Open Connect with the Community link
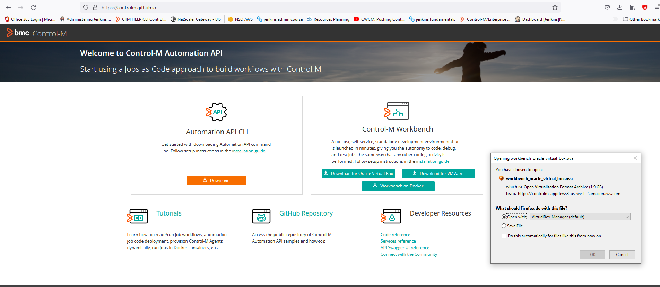Image resolution: width=660 pixels, height=287 pixels. coord(409,254)
